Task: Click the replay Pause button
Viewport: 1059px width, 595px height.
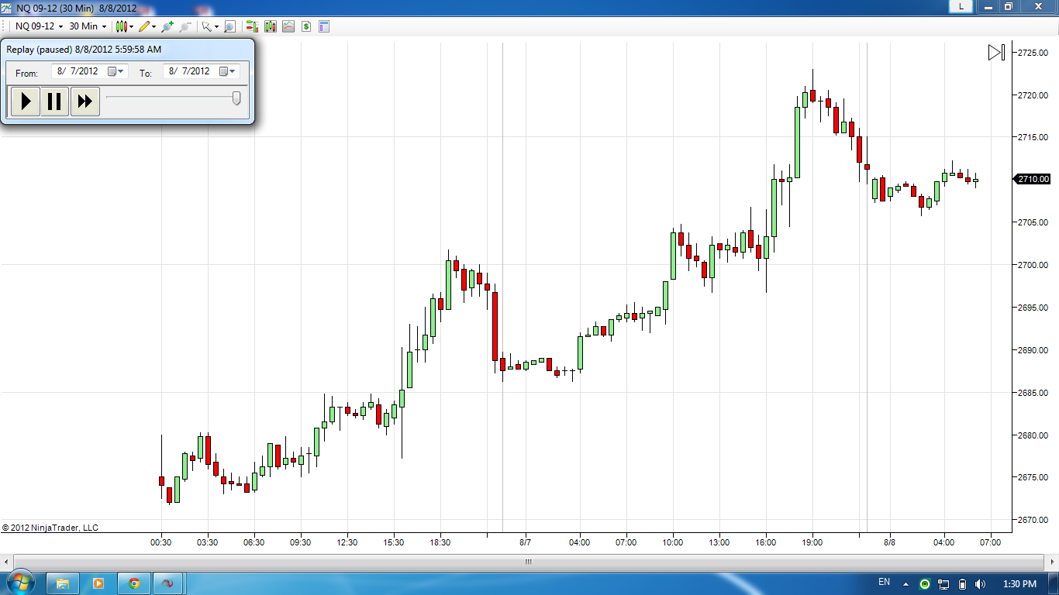Action: (55, 101)
